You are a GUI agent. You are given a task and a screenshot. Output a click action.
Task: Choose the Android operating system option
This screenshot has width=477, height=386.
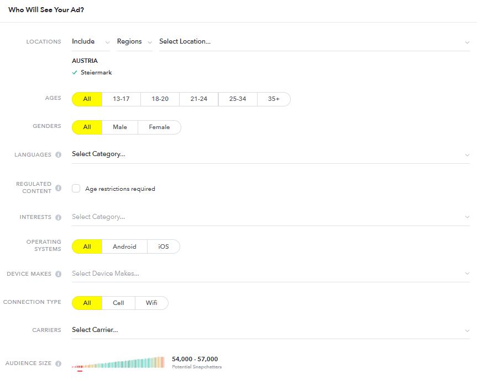(x=125, y=246)
